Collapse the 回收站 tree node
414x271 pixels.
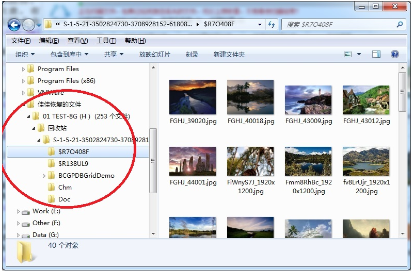pyautogui.click(x=34, y=128)
